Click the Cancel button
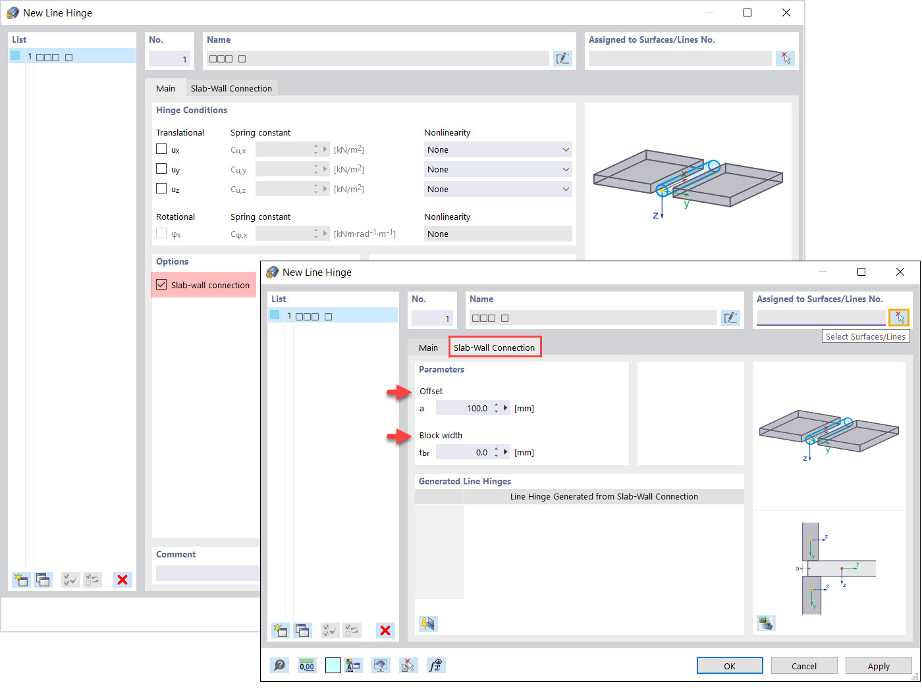922x691 pixels. click(804, 666)
